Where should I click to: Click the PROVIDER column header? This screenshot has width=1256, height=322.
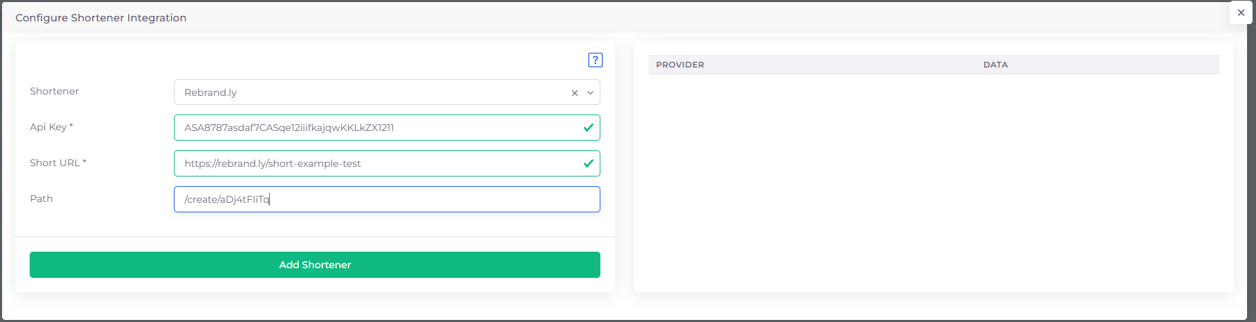click(x=680, y=65)
